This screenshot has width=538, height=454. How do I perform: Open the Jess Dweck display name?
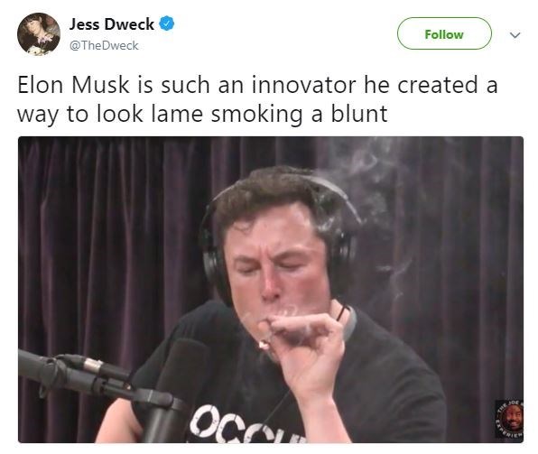112,24
